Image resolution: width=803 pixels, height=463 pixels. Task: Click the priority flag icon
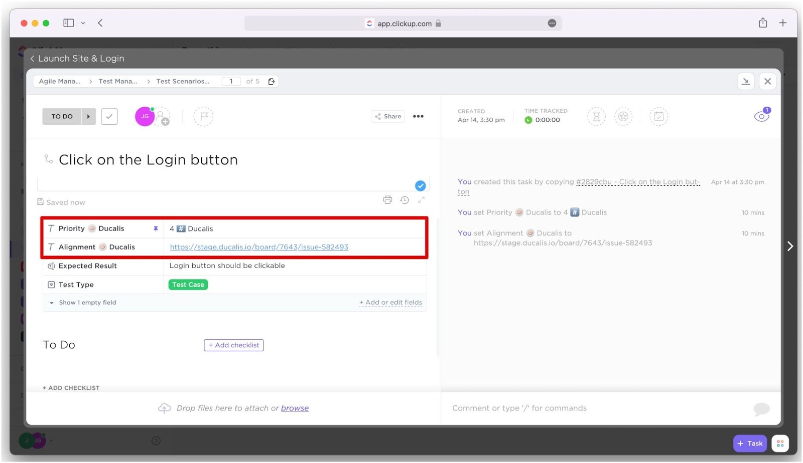(x=203, y=116)
